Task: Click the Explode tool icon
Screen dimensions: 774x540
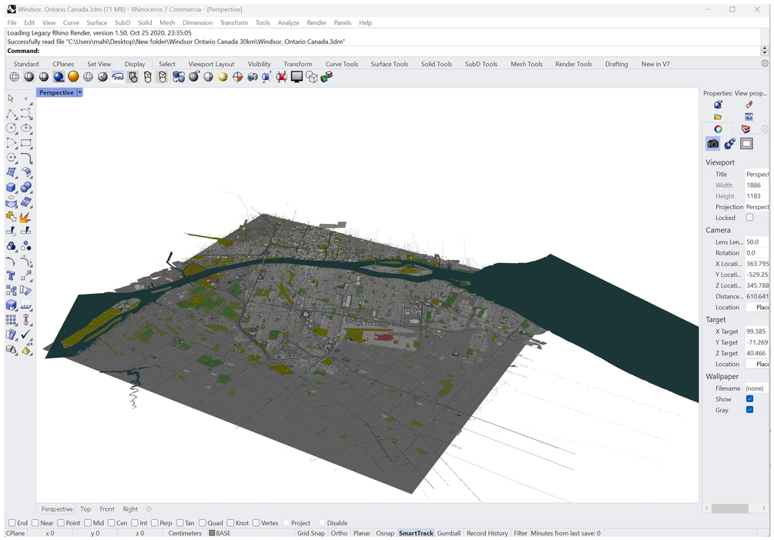Action: 26,216
